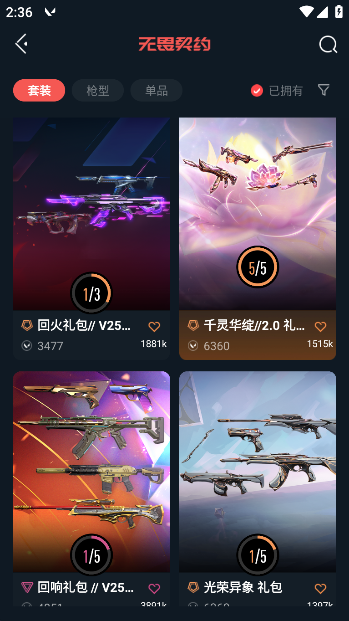Screen dimensions: 349x621
Task: Click the 1/3 progress ring
Action: click(91, 293)
